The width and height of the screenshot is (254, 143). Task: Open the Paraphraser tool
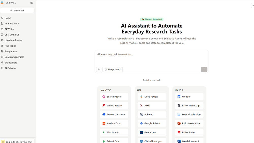coord(11,51)
